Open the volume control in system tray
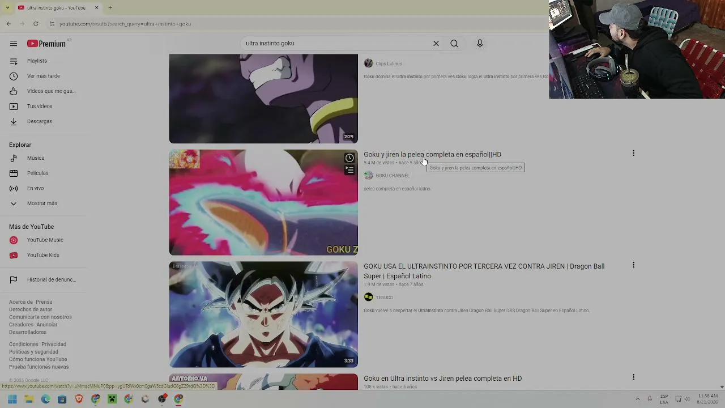725x408 pixels. click(x=687, y=399)
